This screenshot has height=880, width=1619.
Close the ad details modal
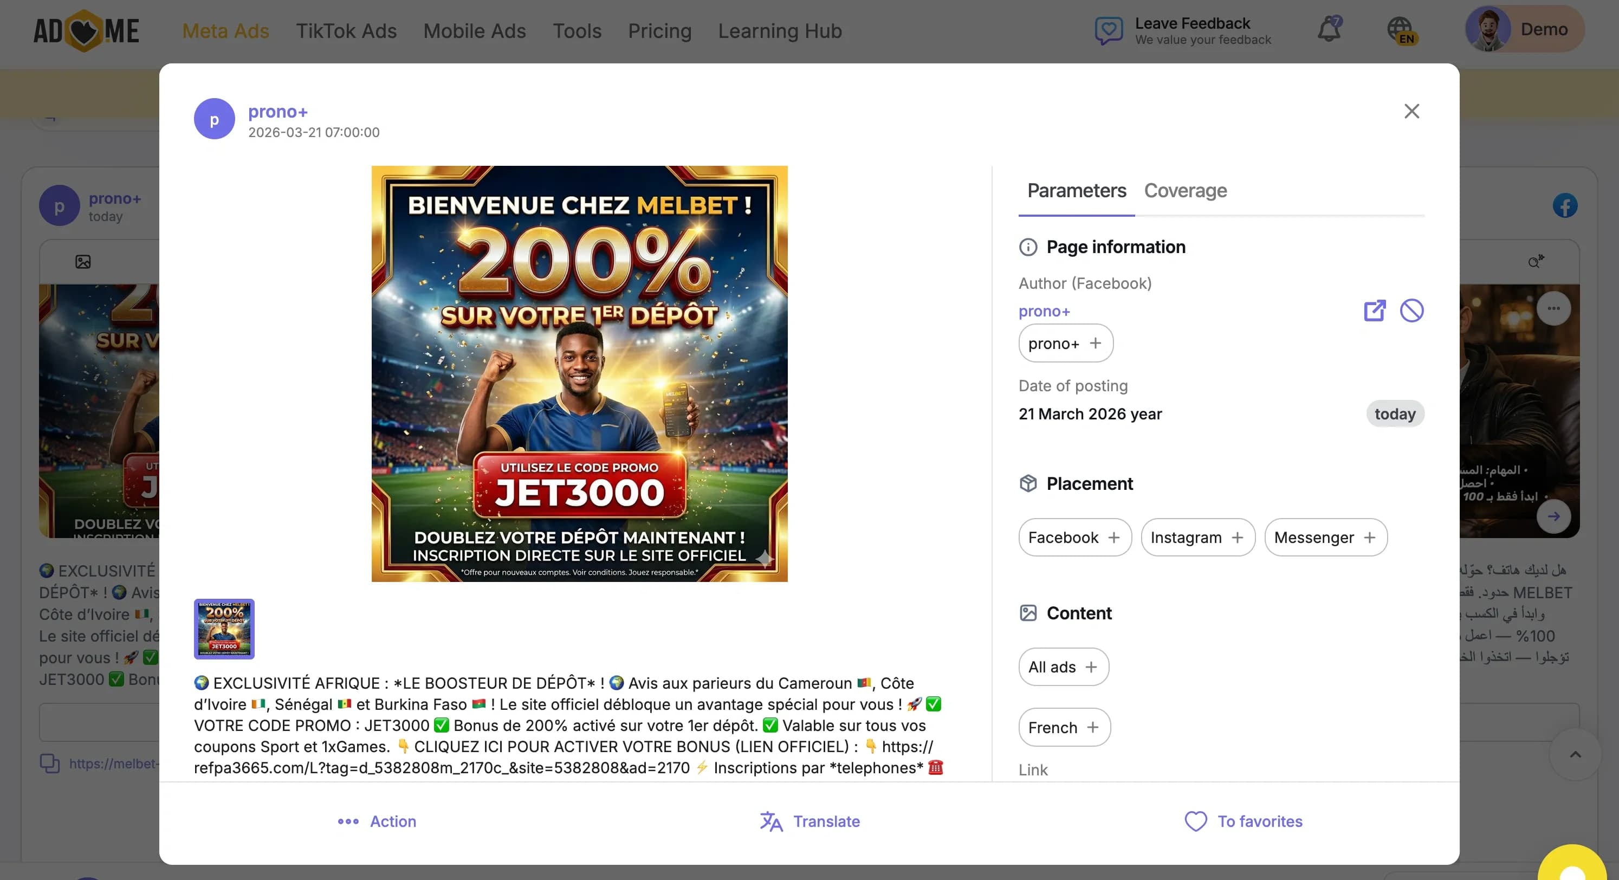[1411, 111]
